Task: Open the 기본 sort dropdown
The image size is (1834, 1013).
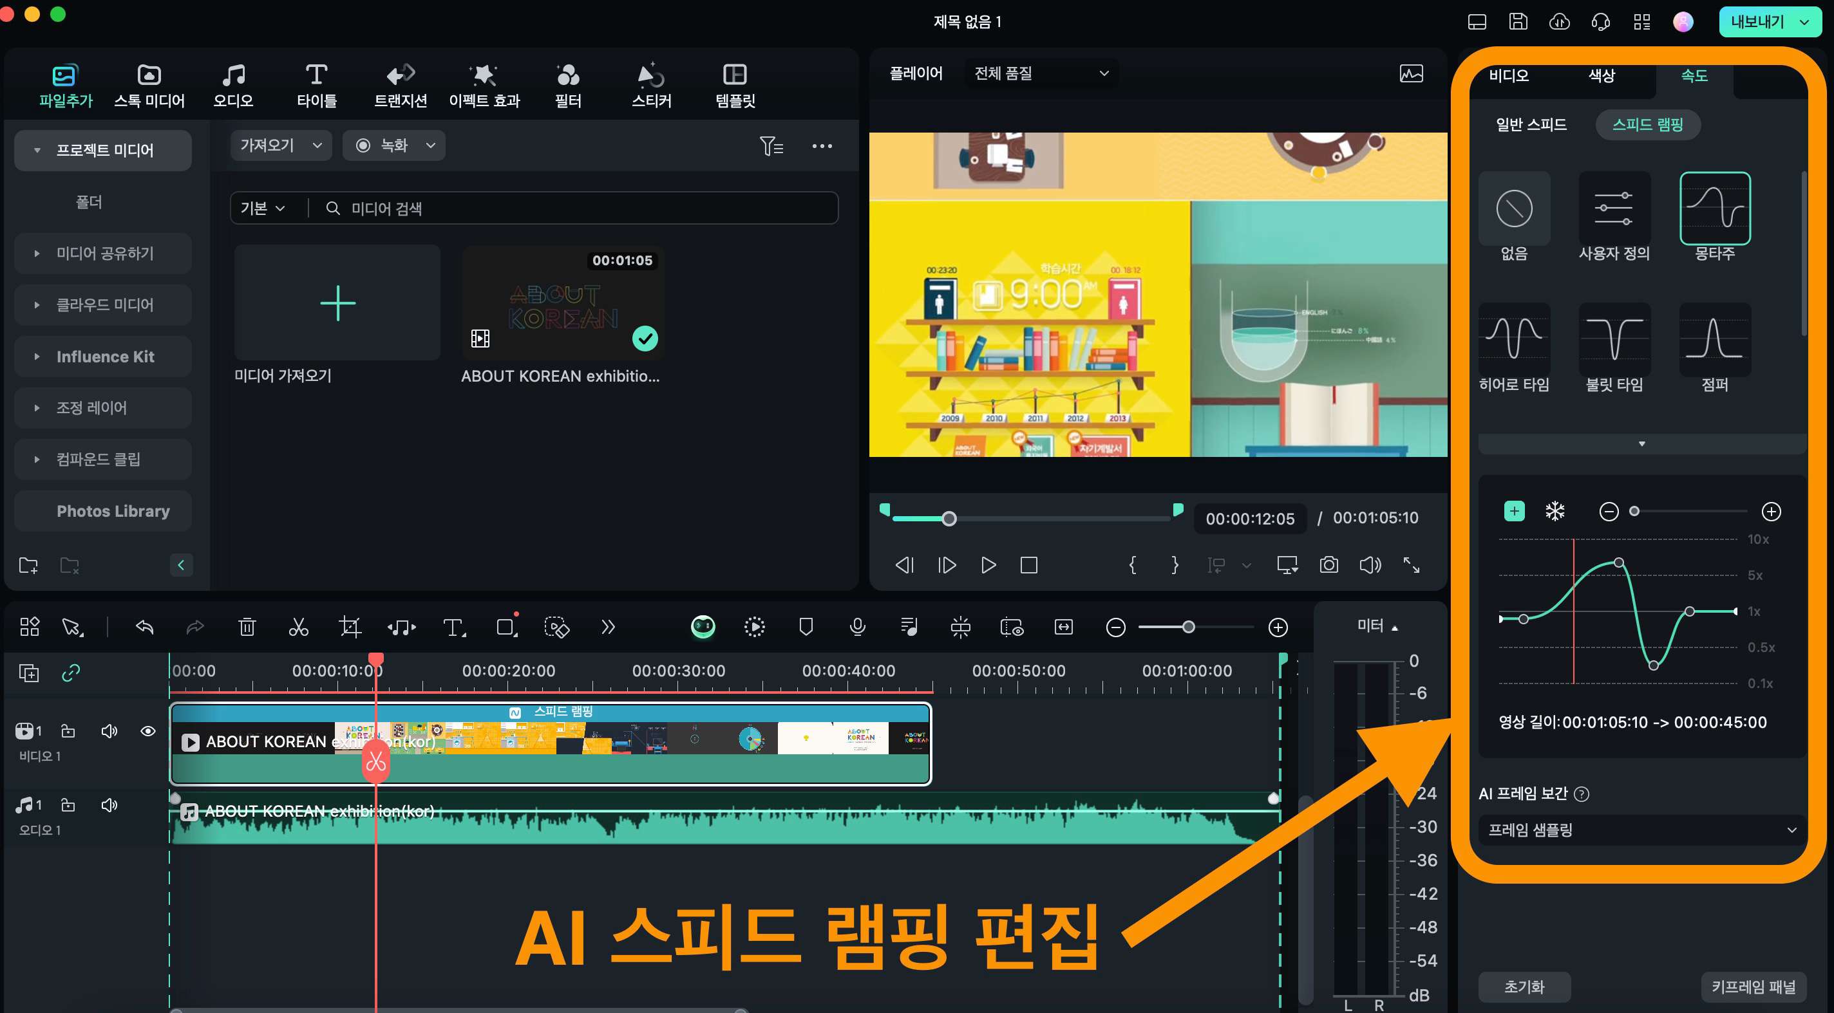Action: (263, 209)
